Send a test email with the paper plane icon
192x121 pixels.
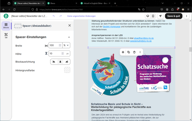pyautogui.click(x=160, y=16)
